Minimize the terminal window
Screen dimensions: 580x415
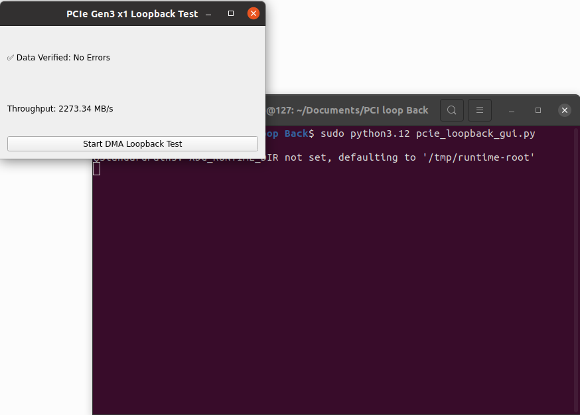[x=512, y=110]
